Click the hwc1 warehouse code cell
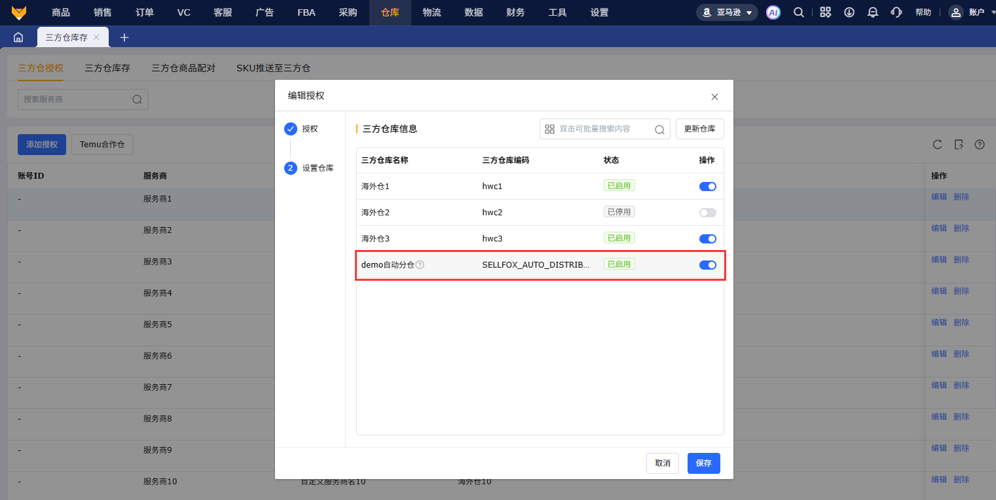The width and height of the screenshot is (996, 500). pyautogui.click(x=492, y=187)
